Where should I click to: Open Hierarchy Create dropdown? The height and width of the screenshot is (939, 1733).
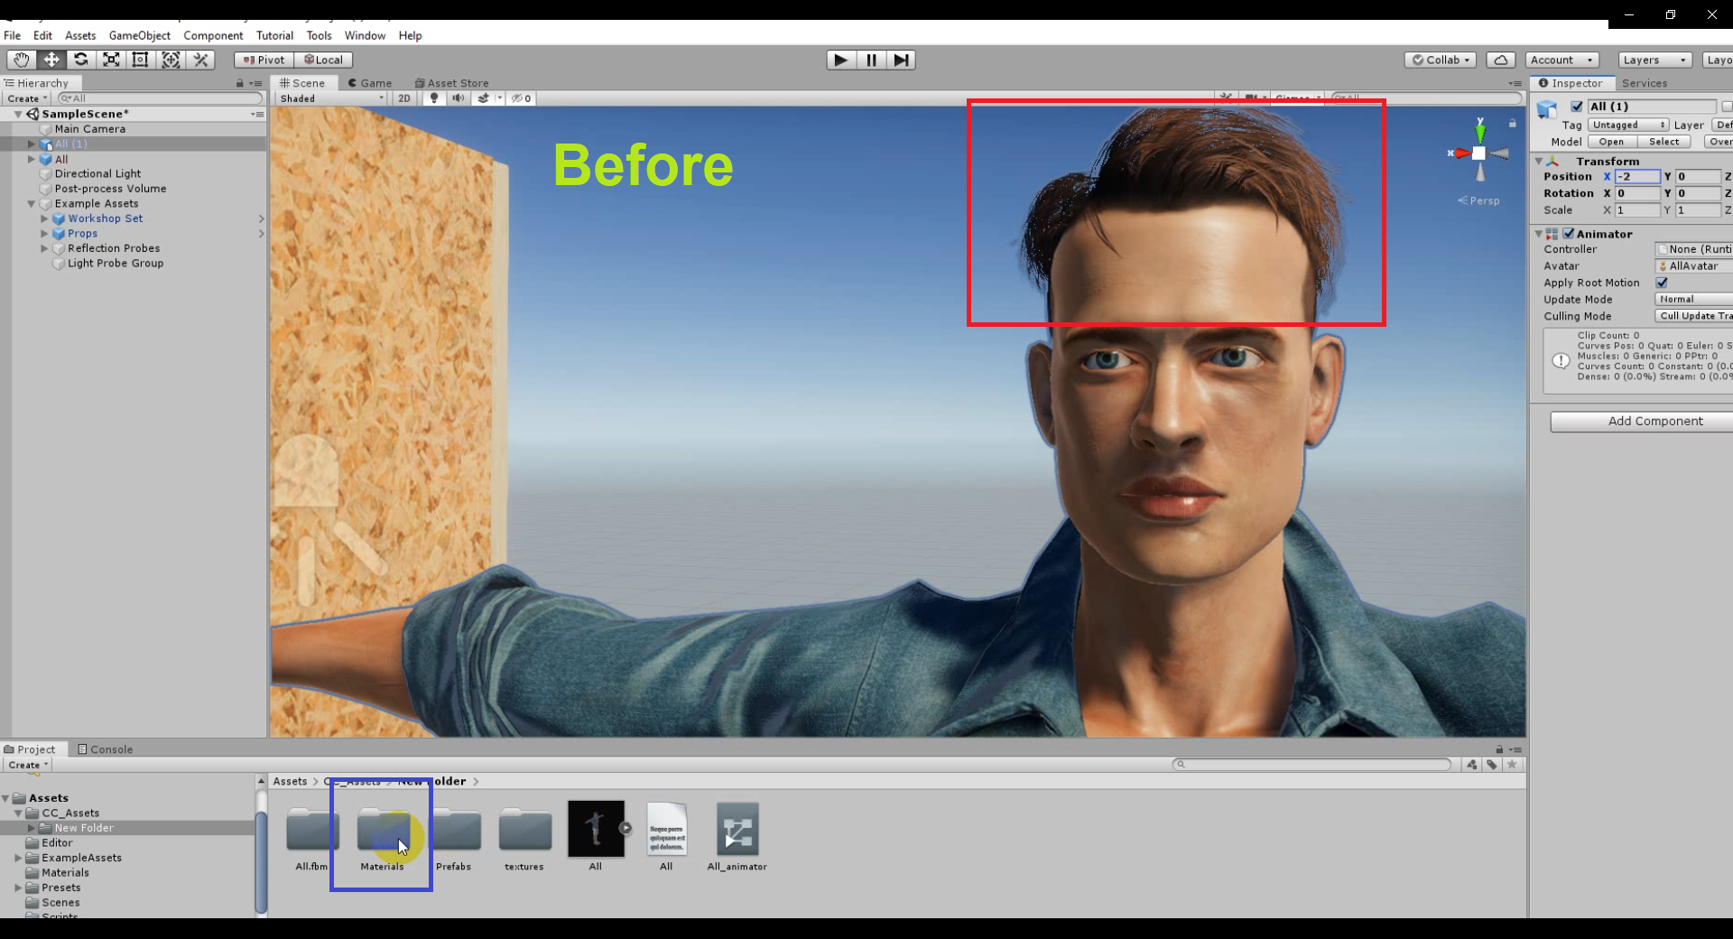coord(27,98)
